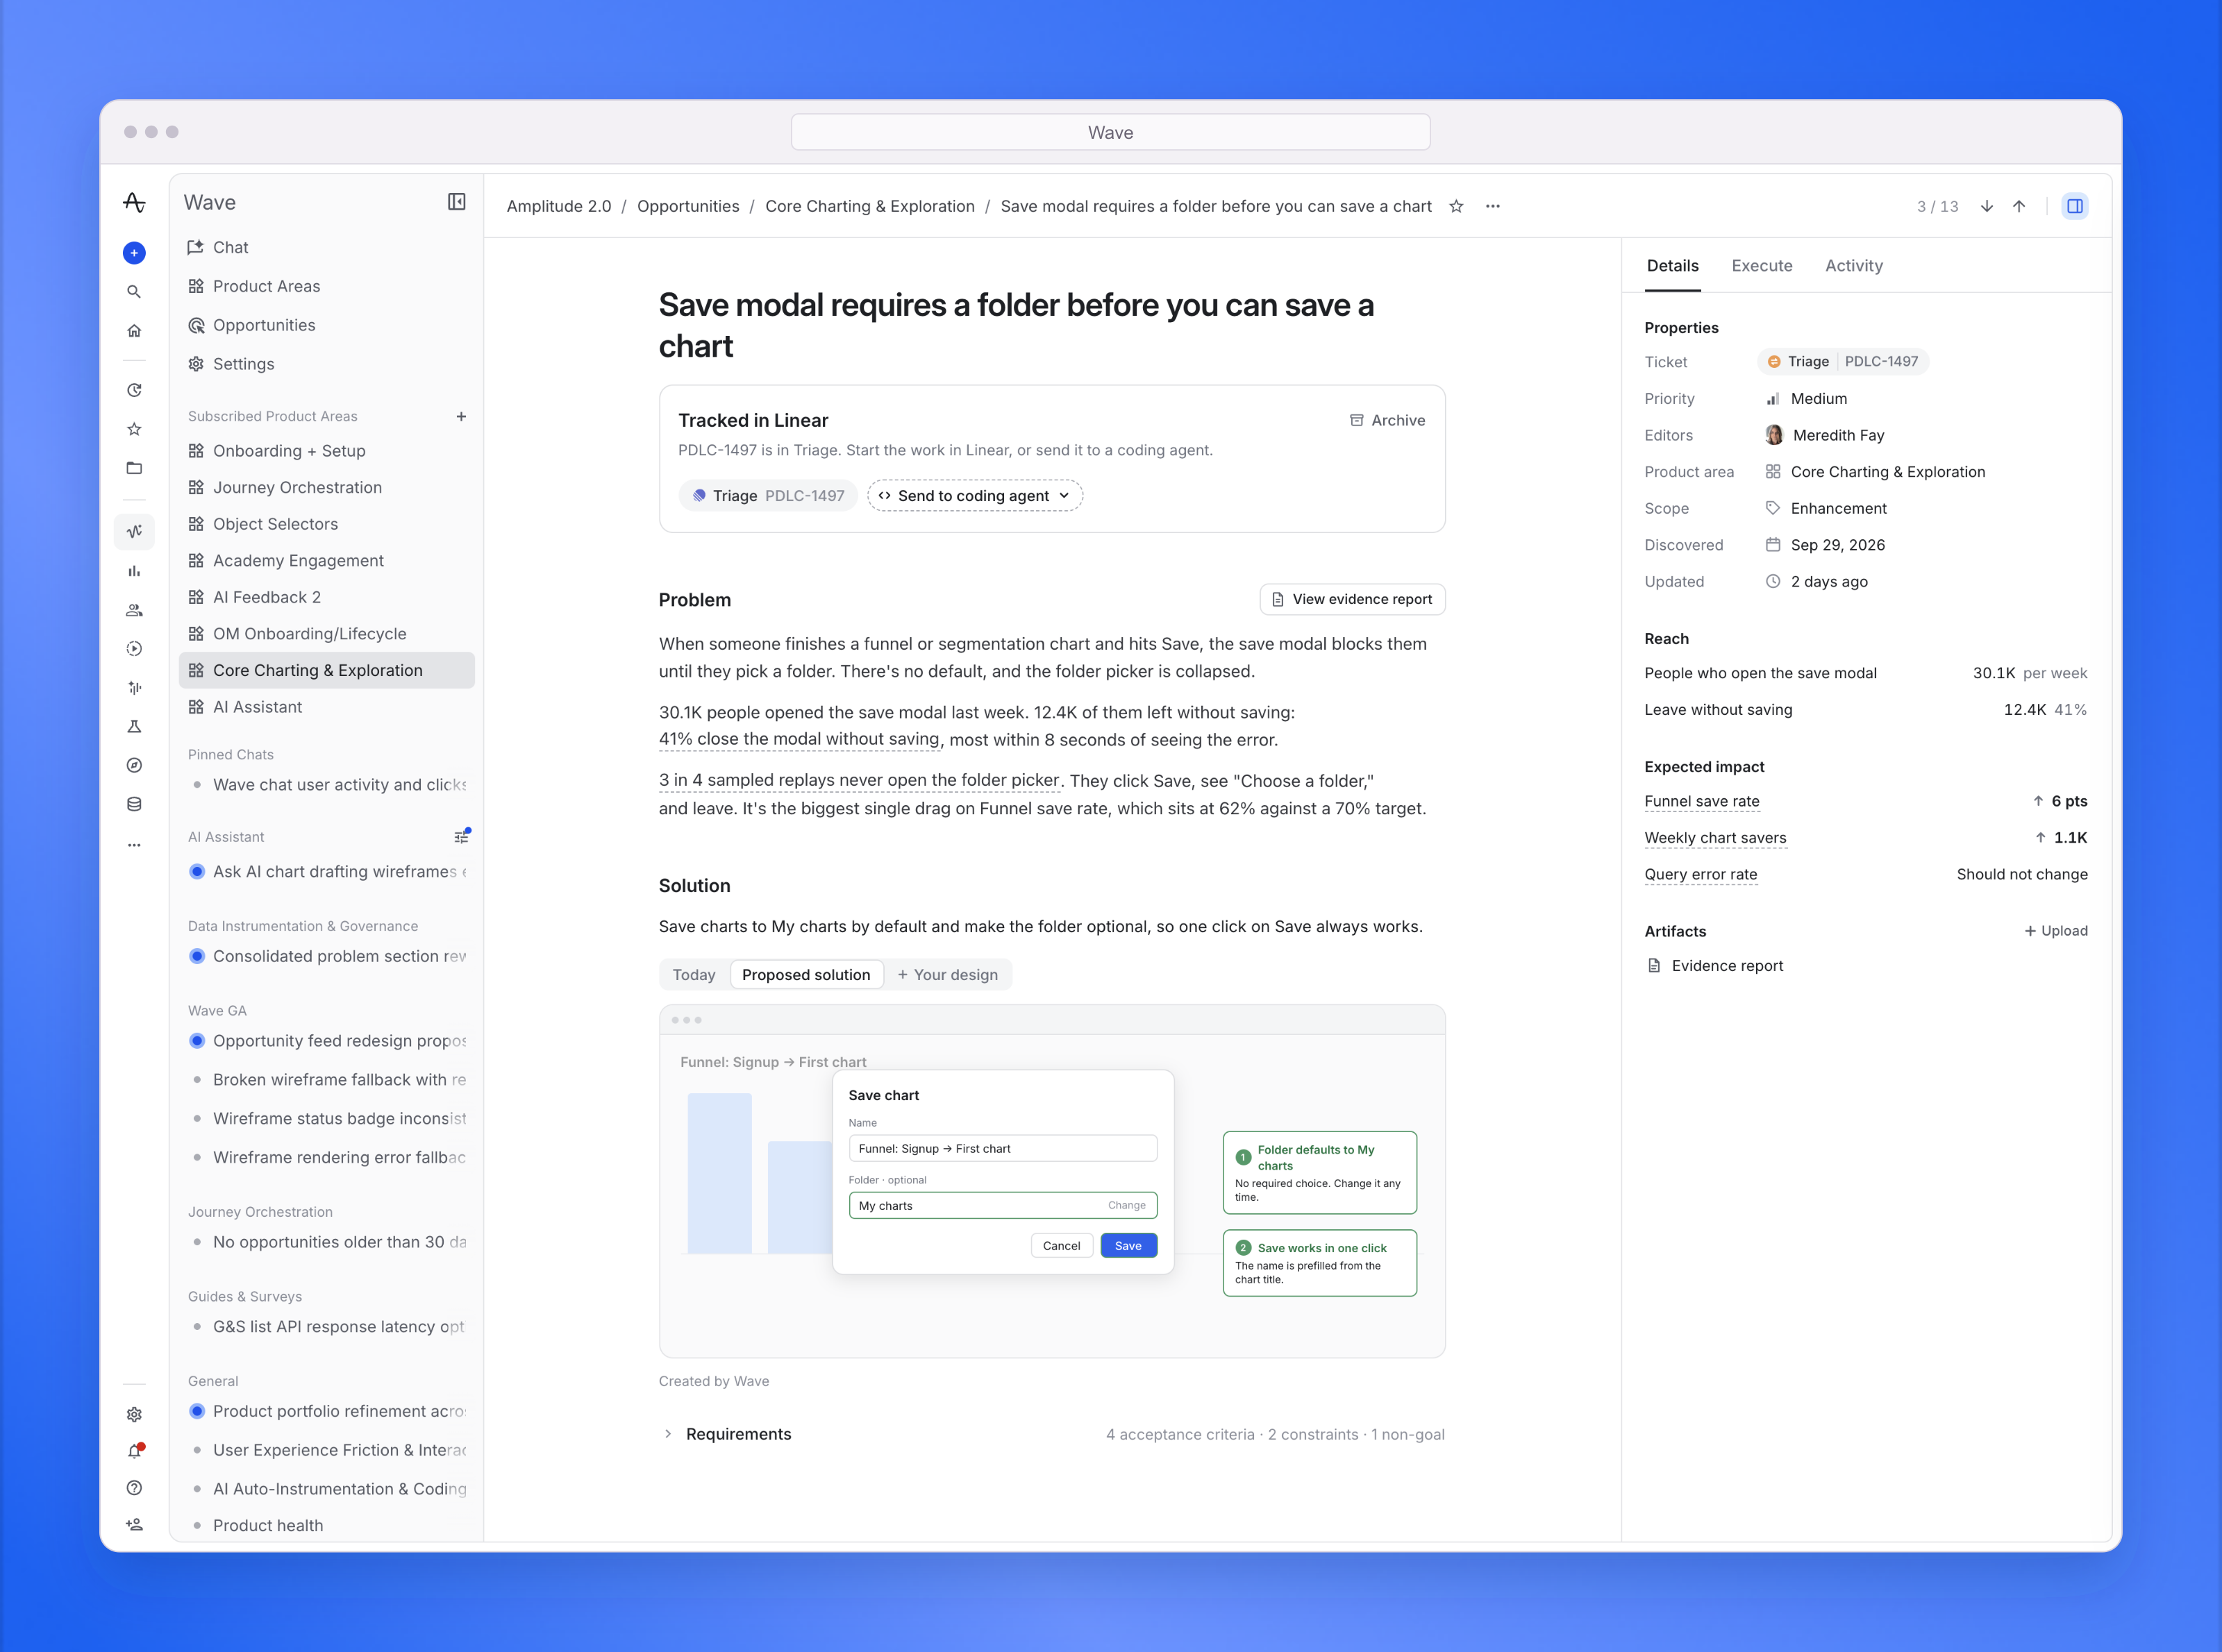2222x1652 pixels.
Task: Select the Wave pulse icon in the left rail
Action: click(134, 531)
